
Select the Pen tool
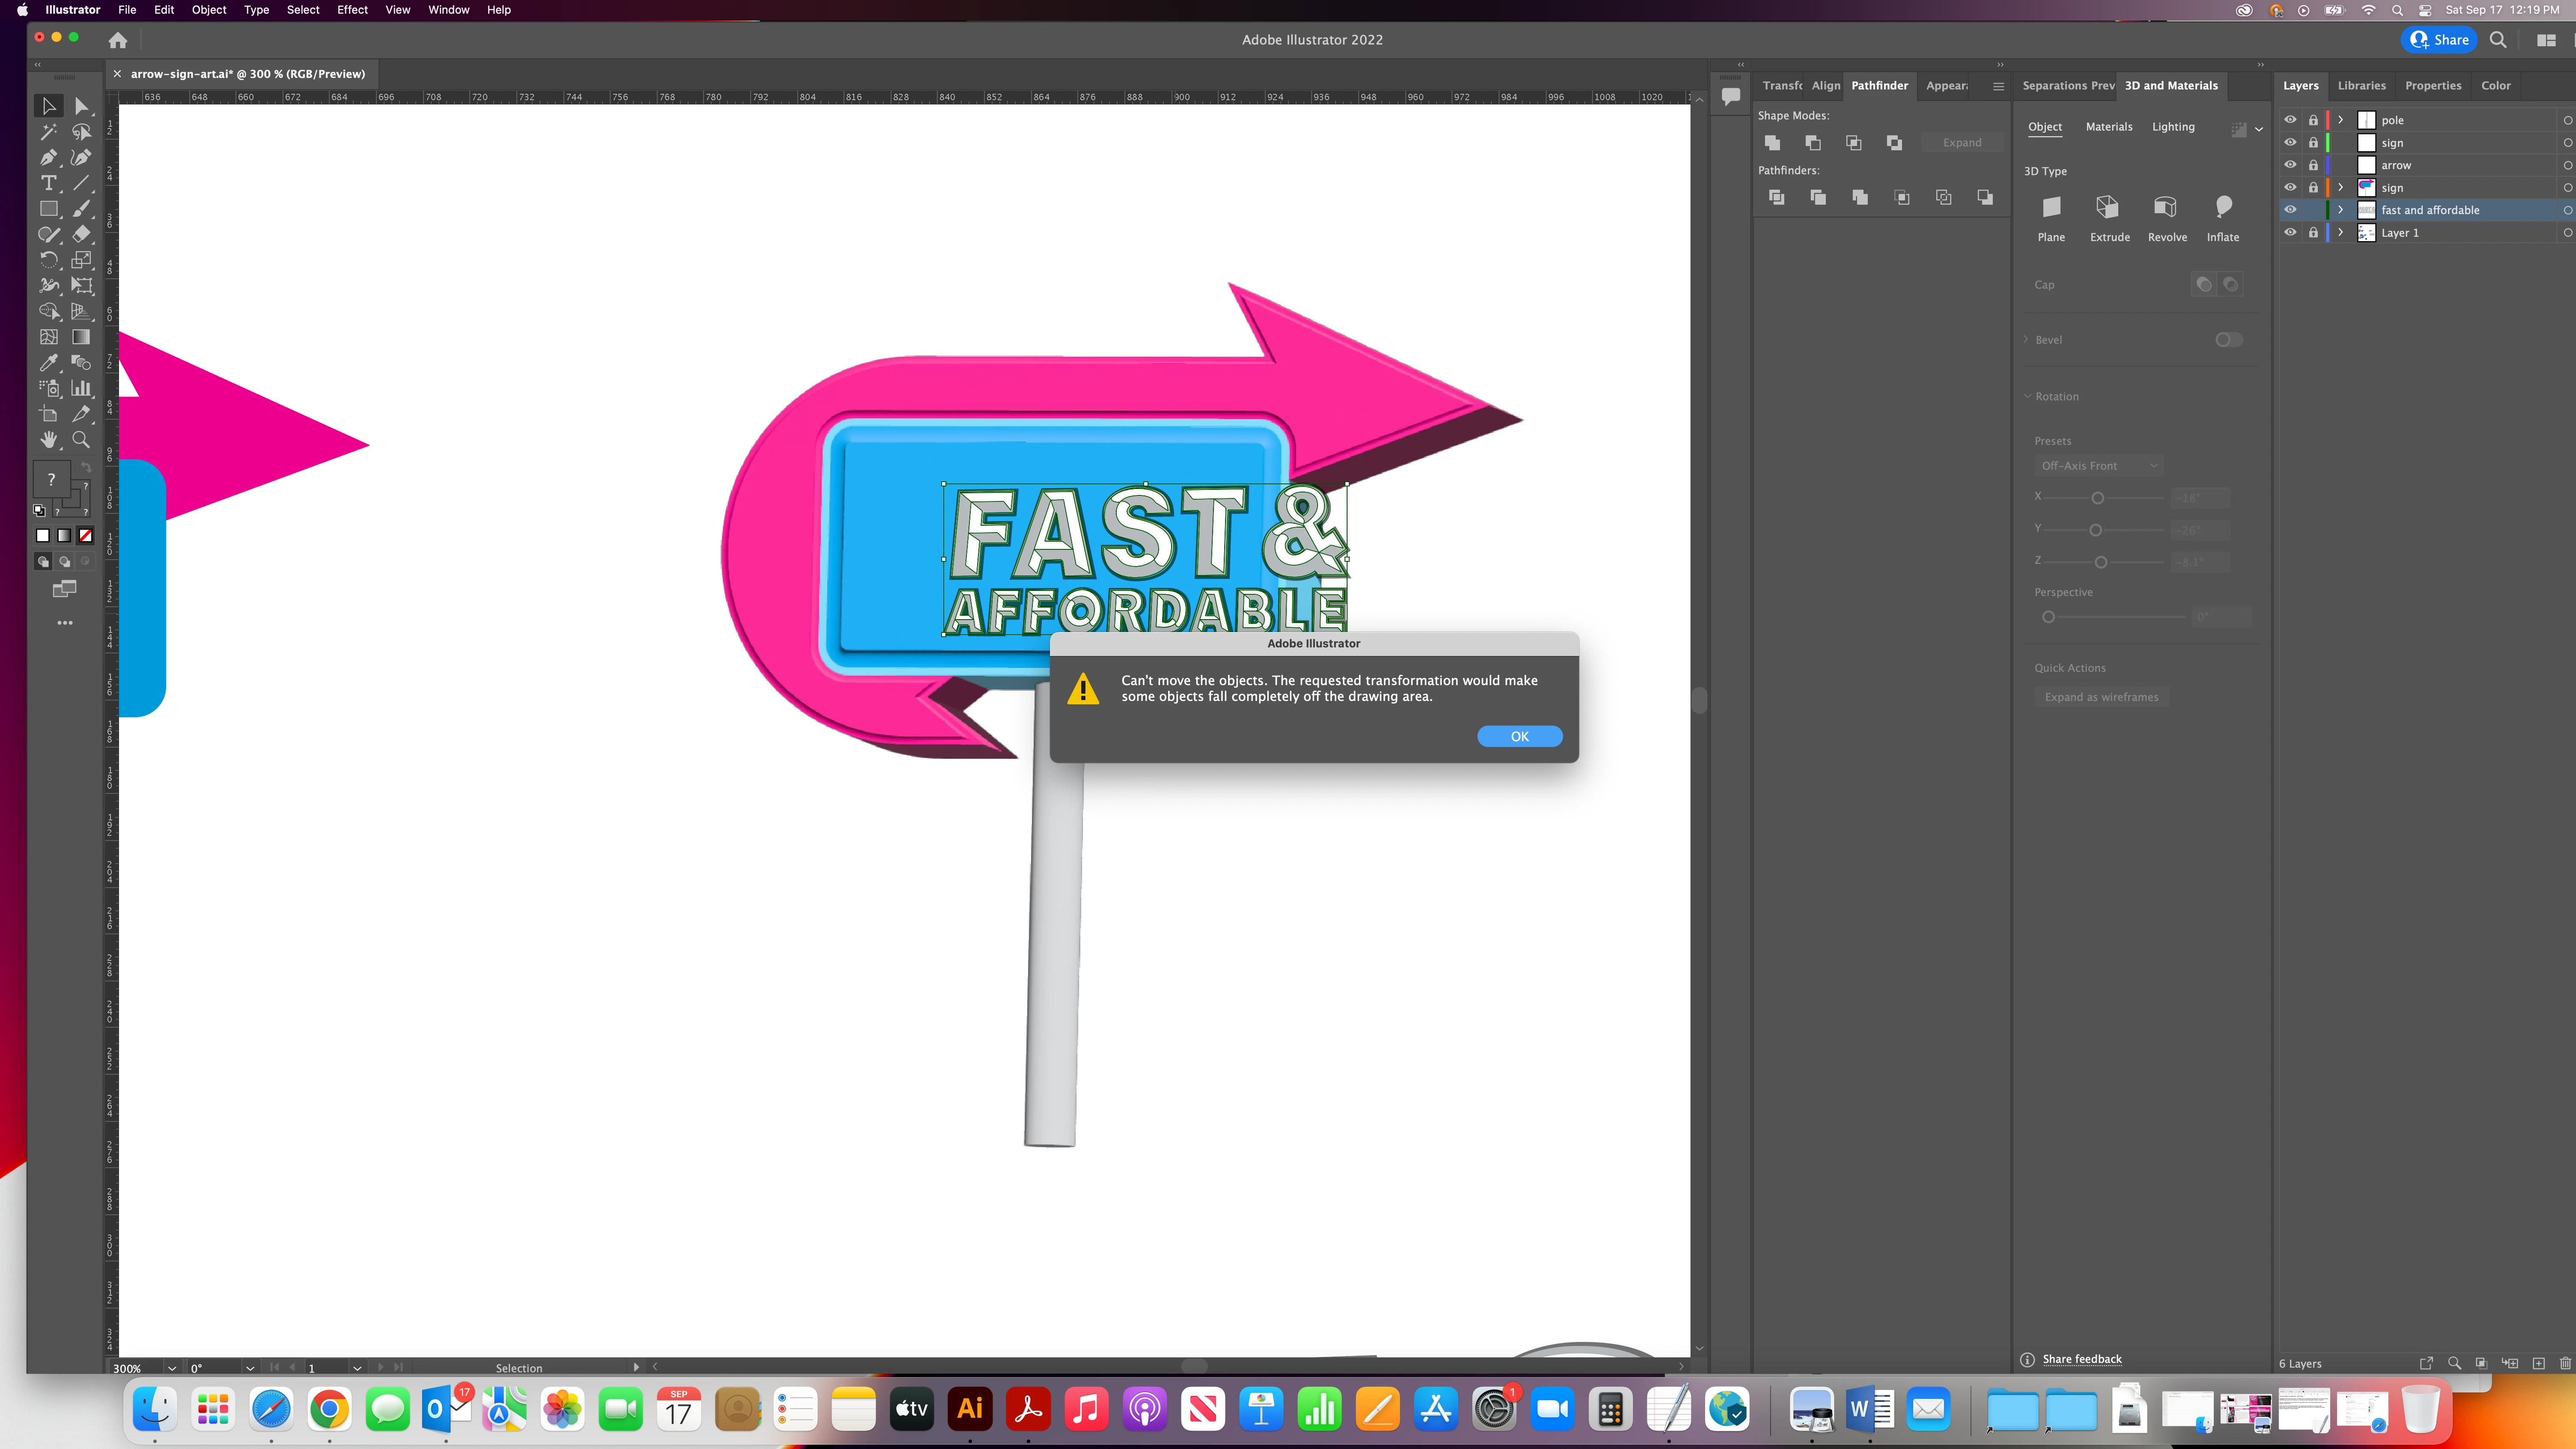(x=48, y=157)
